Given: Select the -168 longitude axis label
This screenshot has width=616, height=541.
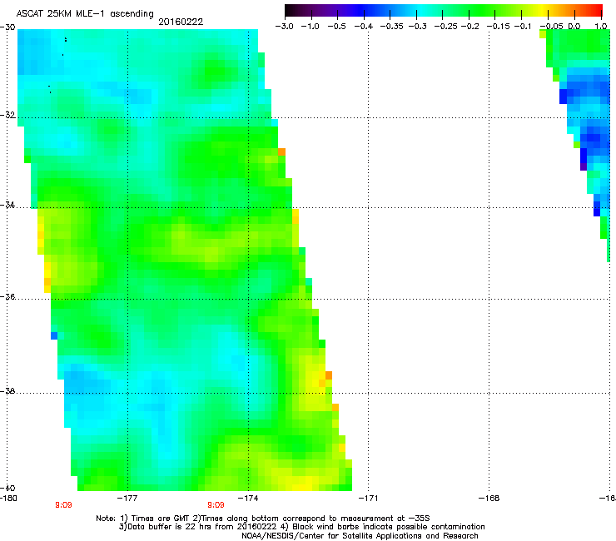Looking at the screenshot, I should (x=489, y=499).
